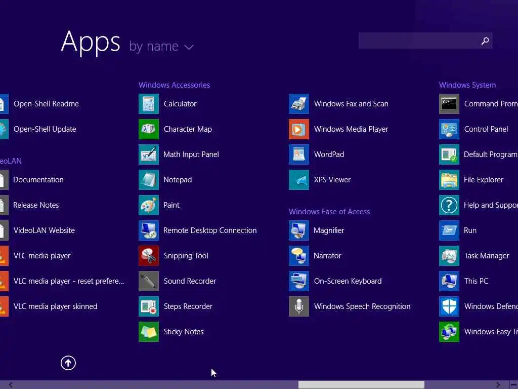Return to Start with the up arrow button
This screenshot has width=518, height=389.
68,363
